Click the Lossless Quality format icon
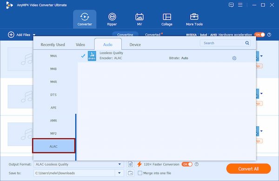This screenshot has height=181, width=279. tap(92, 56)
